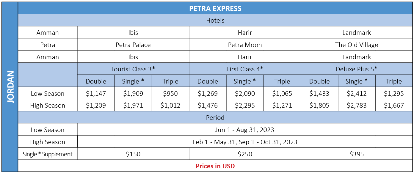Select the Period section header
Screen dimensions: 414x173
click(215, 117)
